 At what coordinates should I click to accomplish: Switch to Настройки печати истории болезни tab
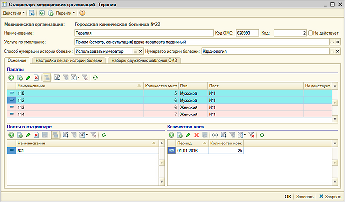(x=69, y=60)
